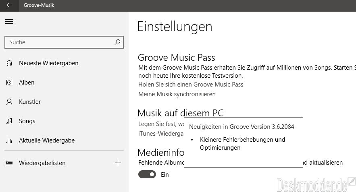356x192 pixels.
Task: Click the Ein label beside the switch
Action: (165, 175)
